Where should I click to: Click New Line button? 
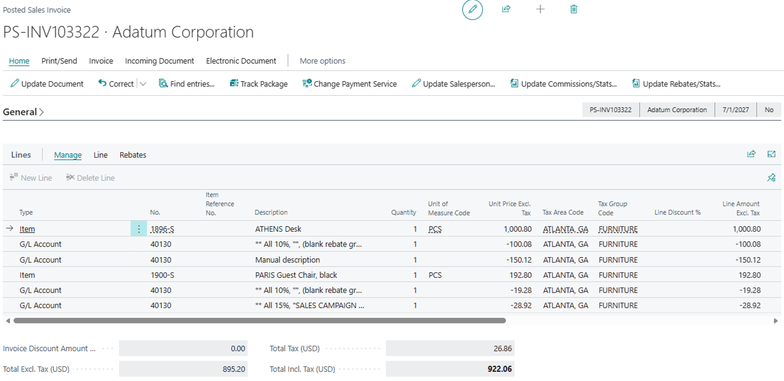(x=31, y=178)
